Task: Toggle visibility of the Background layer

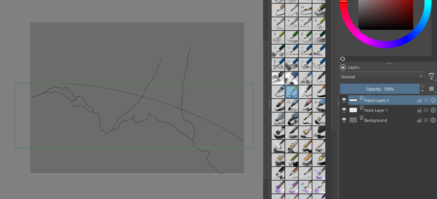Action: pos(344,120)
